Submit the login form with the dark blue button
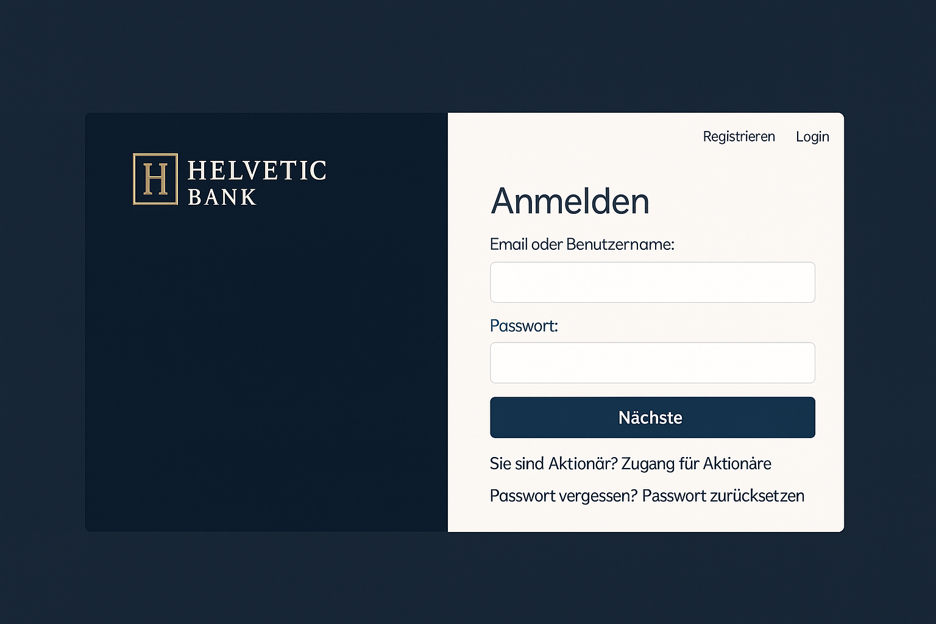This screenshot has height=624, width=936. pos(652,417)
